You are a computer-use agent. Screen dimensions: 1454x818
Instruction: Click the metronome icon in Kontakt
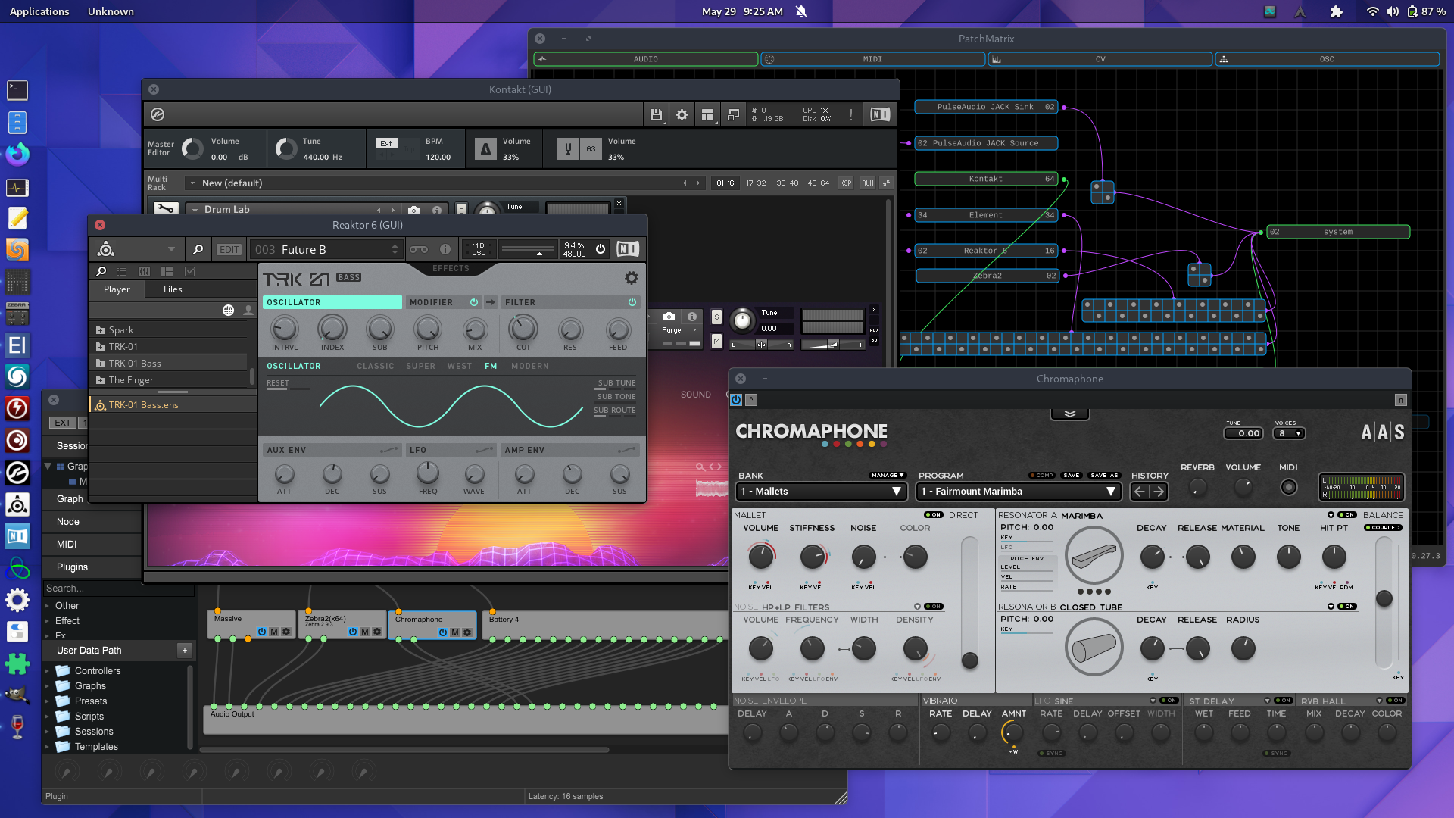coord(485,149)
